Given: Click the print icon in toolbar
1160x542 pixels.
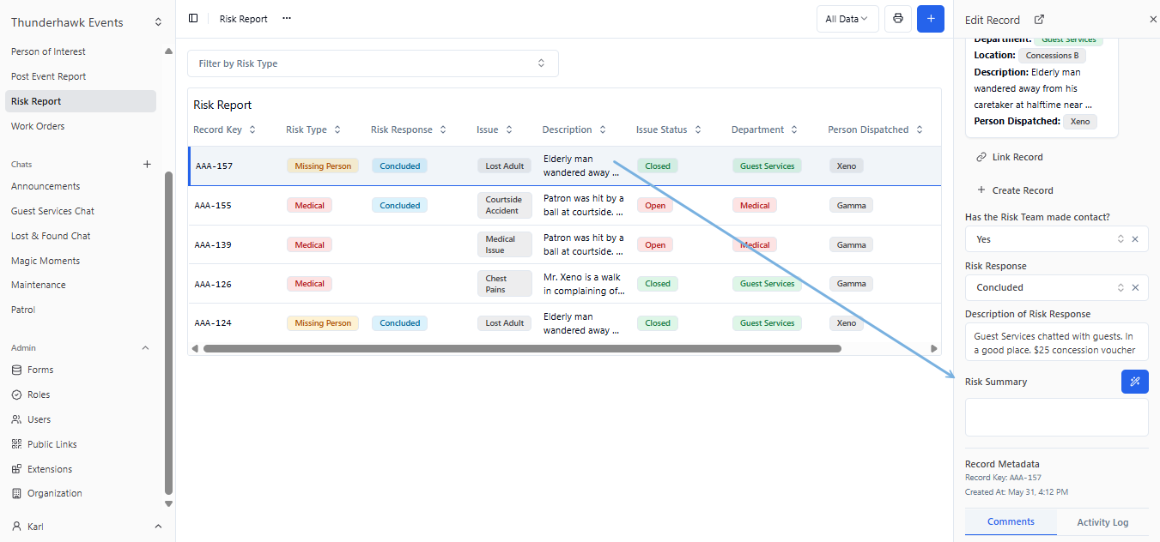Looking at the screenshot, I should pos(898,19).
